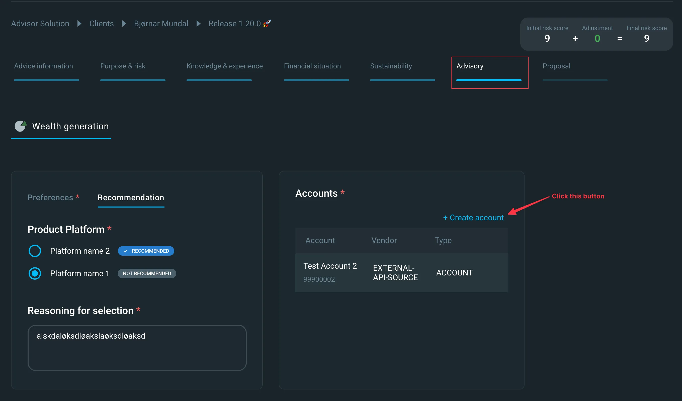Open Bjørnar Mundal breadcrumb link
The image size is (682, 401).
click(x=161, y=24)
